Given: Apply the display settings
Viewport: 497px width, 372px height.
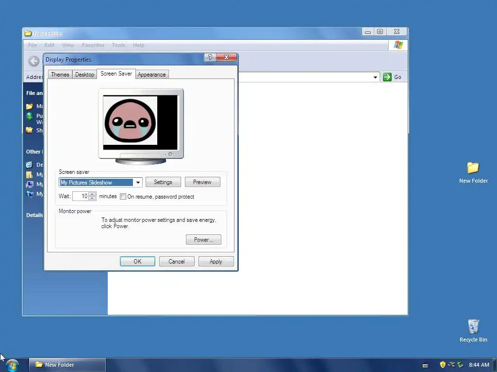Looking at the screenshot, I should tap(216, 262).
